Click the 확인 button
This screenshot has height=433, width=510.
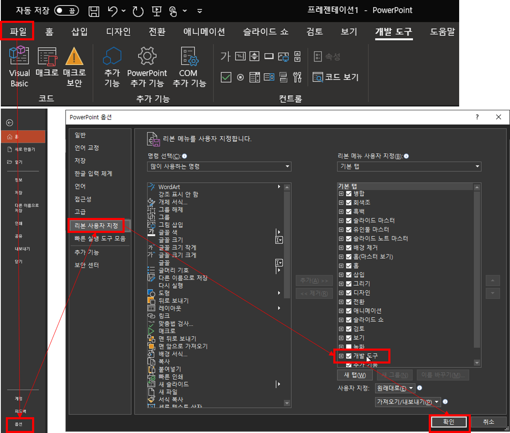(449, 422)
